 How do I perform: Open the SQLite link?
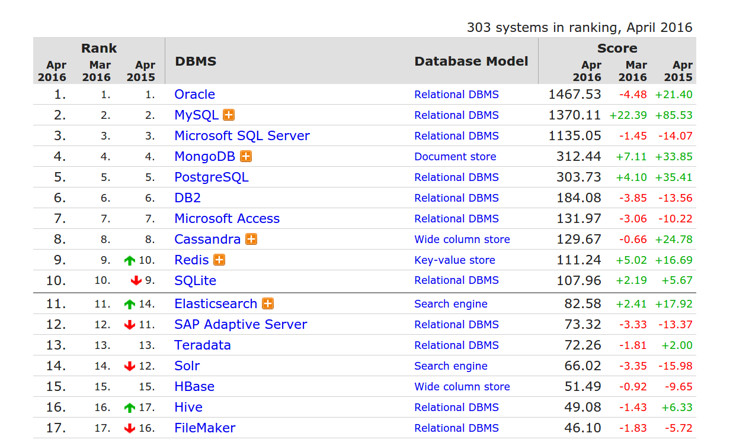[195, 280]
